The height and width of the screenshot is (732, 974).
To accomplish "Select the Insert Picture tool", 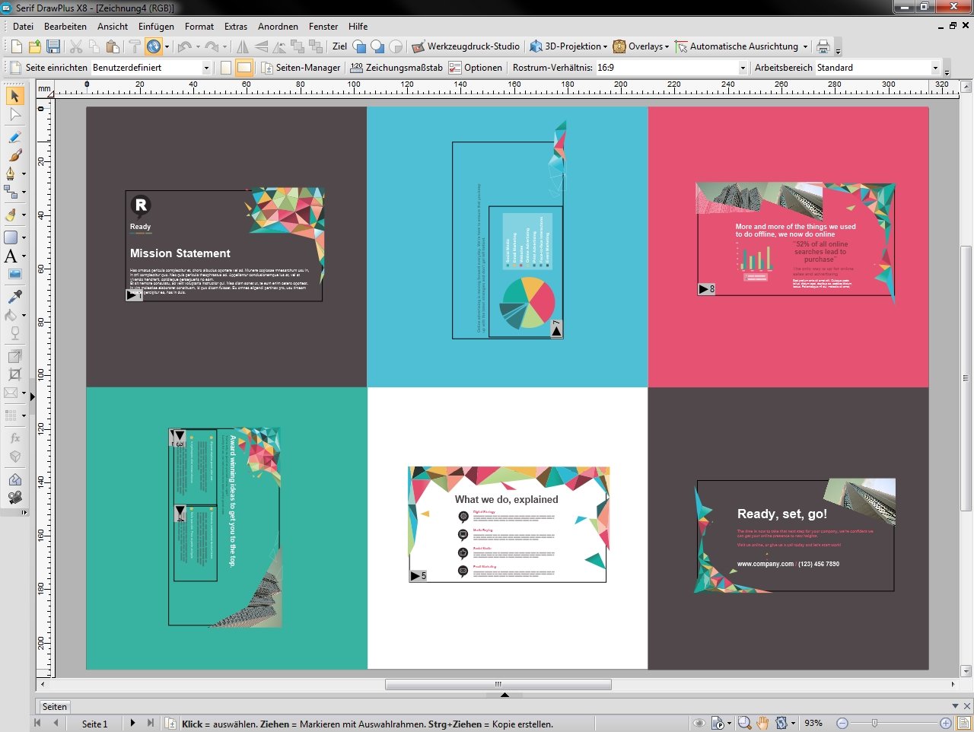I will click(x=14, y=275).
